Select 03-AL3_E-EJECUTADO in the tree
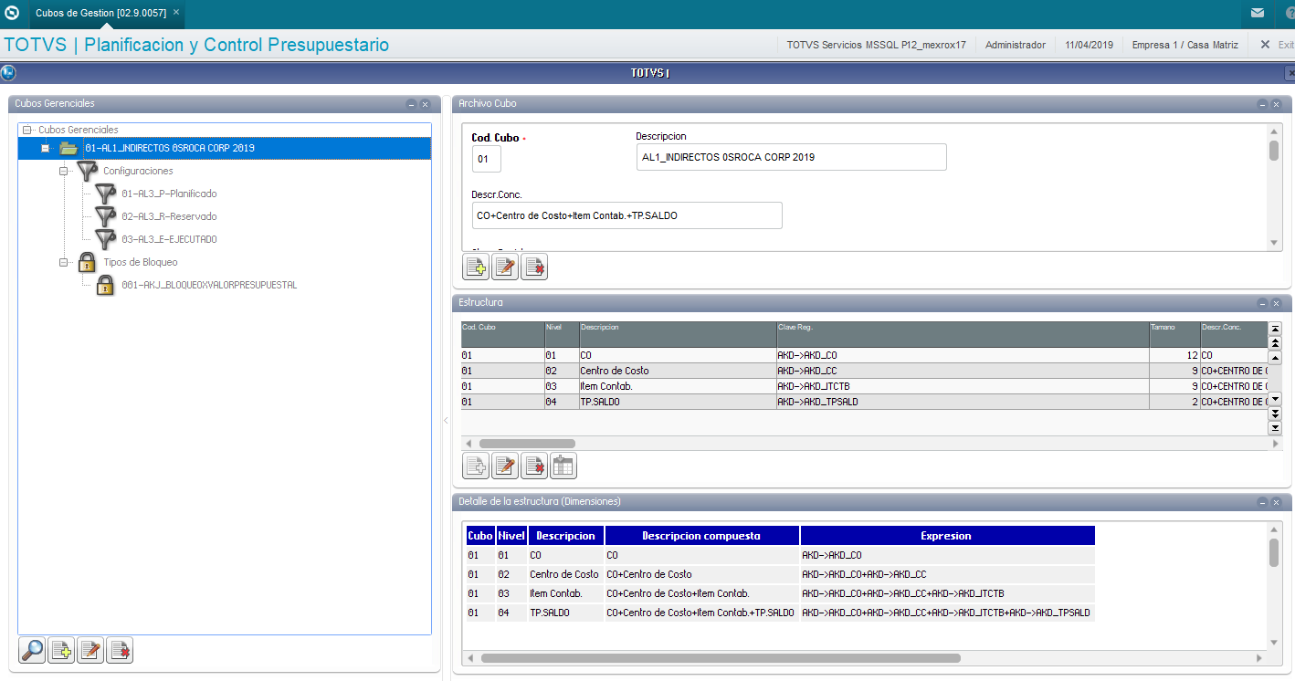The height and width of the screenshot is (681, 1295). (x=169, y=239)
